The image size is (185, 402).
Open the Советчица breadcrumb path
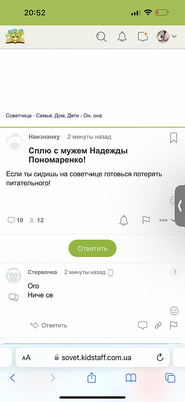click(54, 116)
